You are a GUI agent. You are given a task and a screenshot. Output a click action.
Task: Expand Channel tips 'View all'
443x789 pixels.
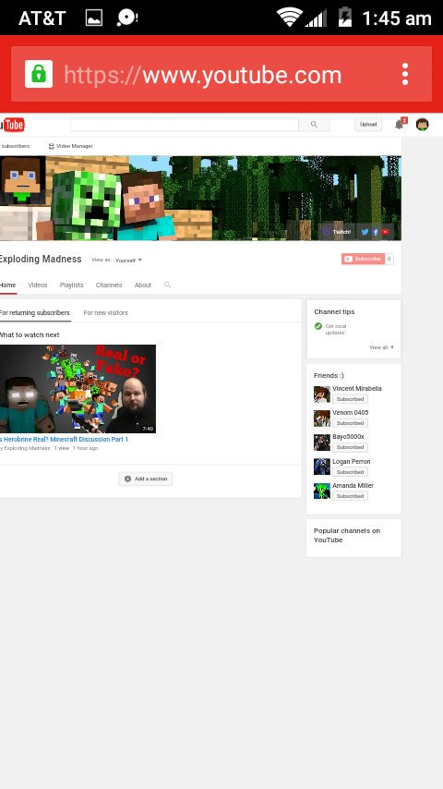[x=381, y=347]
